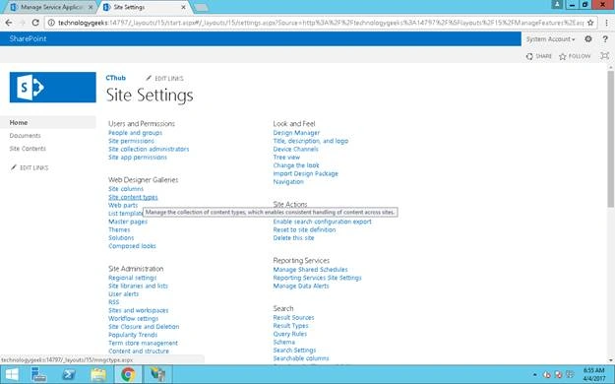Launch PowerShell from taskbar
This screenshot has width=615, height=384.
pos(68,374)
